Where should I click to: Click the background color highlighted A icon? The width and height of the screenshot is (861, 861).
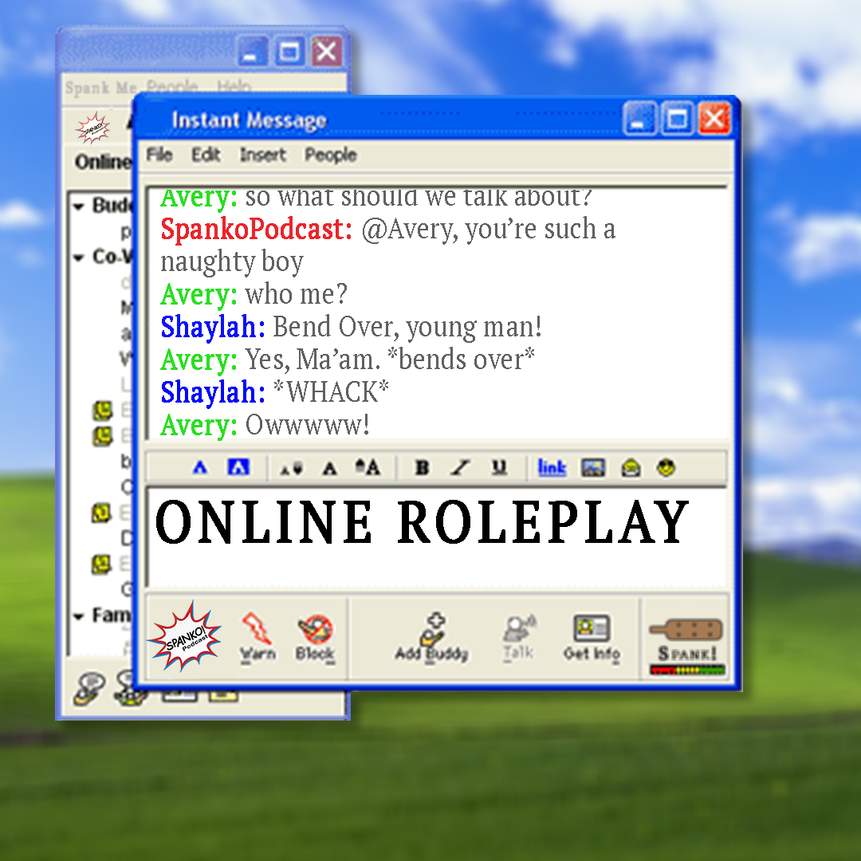[x=238, y=468]
